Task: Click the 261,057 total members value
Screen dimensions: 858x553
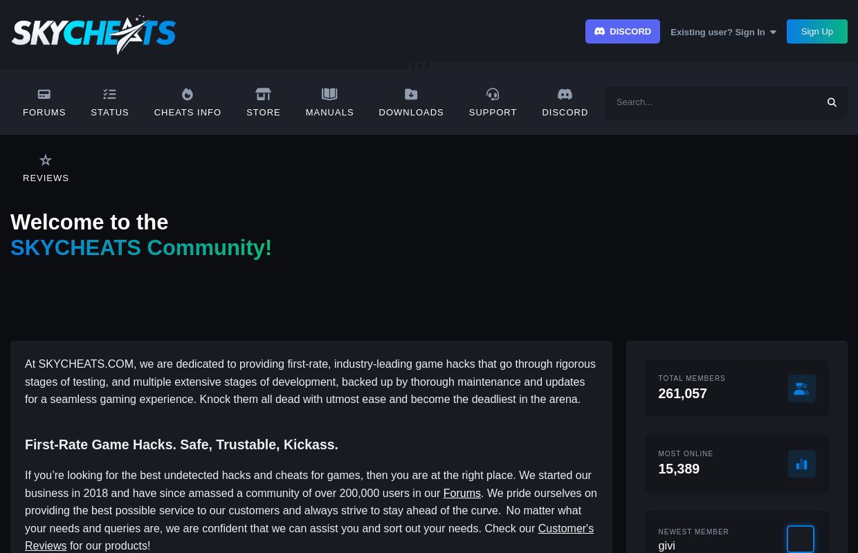Action: pyautogui.click(x=682, y=393)
